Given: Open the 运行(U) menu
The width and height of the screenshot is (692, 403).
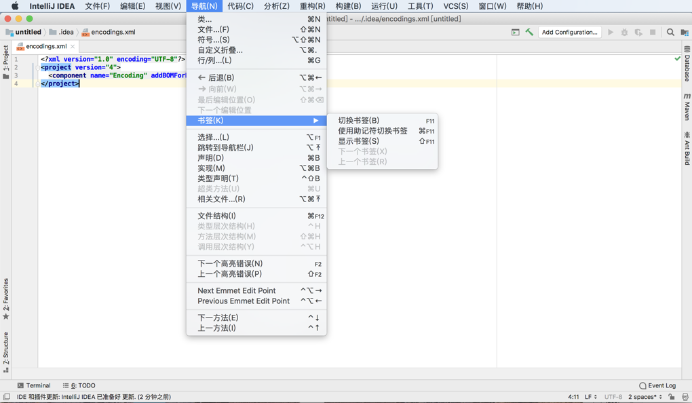Looking at the screenshot, I should [x=385, y=6].
